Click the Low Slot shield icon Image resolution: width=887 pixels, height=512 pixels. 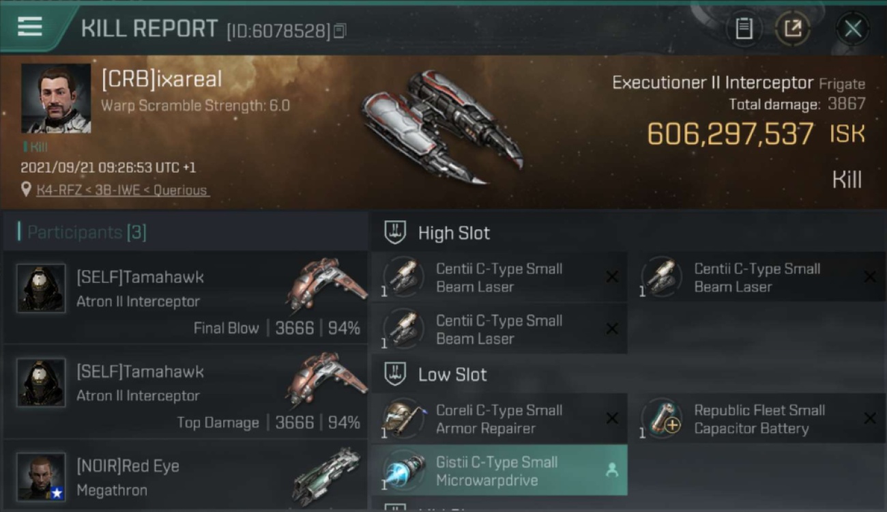(396, 374)
